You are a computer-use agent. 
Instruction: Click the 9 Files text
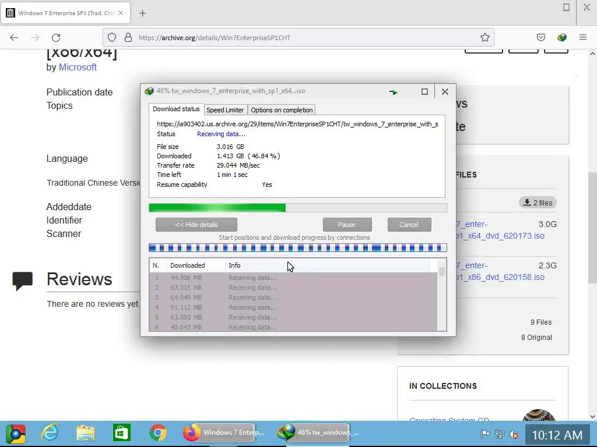(541, 322)
